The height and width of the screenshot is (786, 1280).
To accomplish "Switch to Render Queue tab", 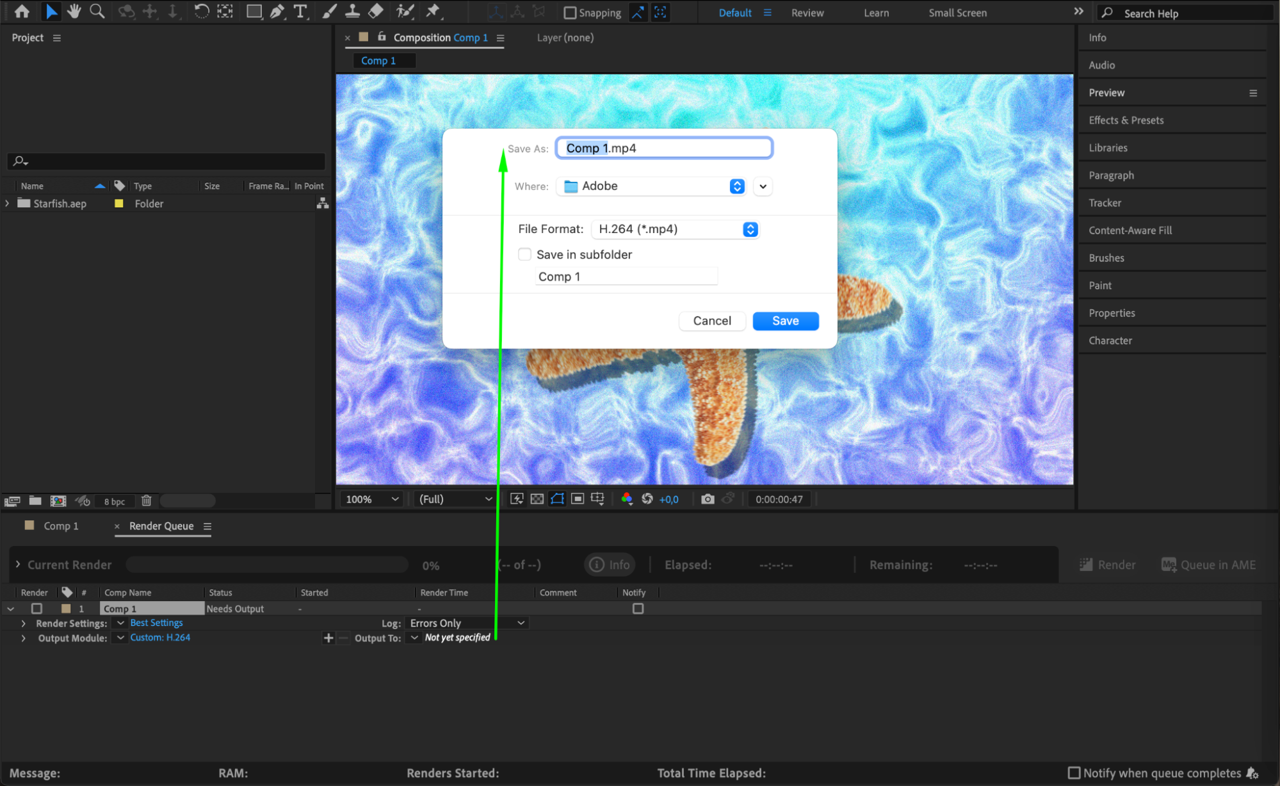I will (x=161, y=525).
